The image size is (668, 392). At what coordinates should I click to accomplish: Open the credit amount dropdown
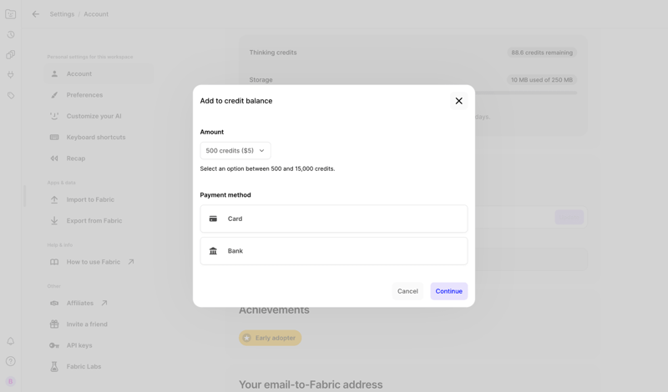click(x=235, y=151)
